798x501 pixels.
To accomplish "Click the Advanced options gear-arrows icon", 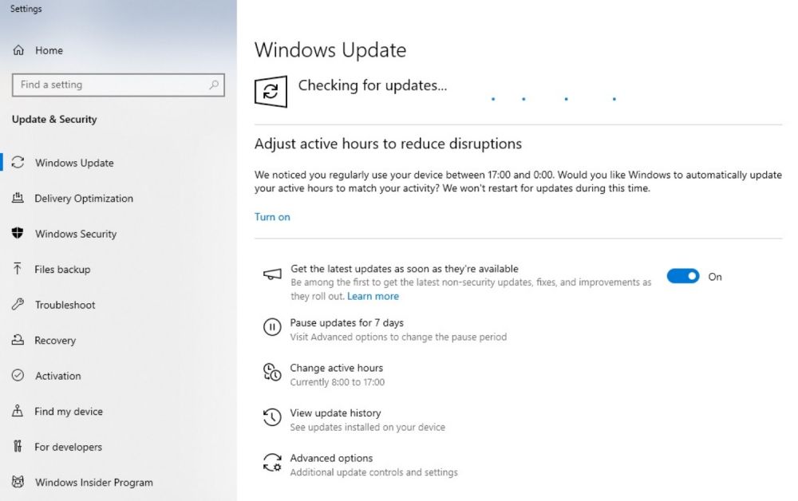I will [272, 463].
